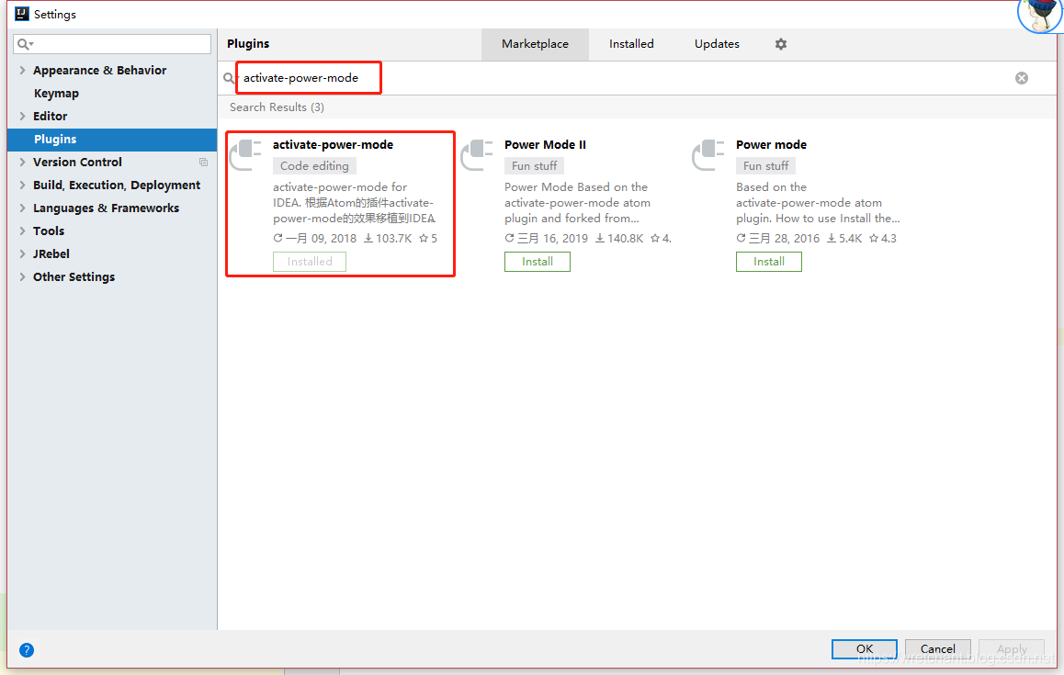The width and height of the screenshot is (1064, 675).
Task: Install the Power mode plugin
Action: (769, 262)
